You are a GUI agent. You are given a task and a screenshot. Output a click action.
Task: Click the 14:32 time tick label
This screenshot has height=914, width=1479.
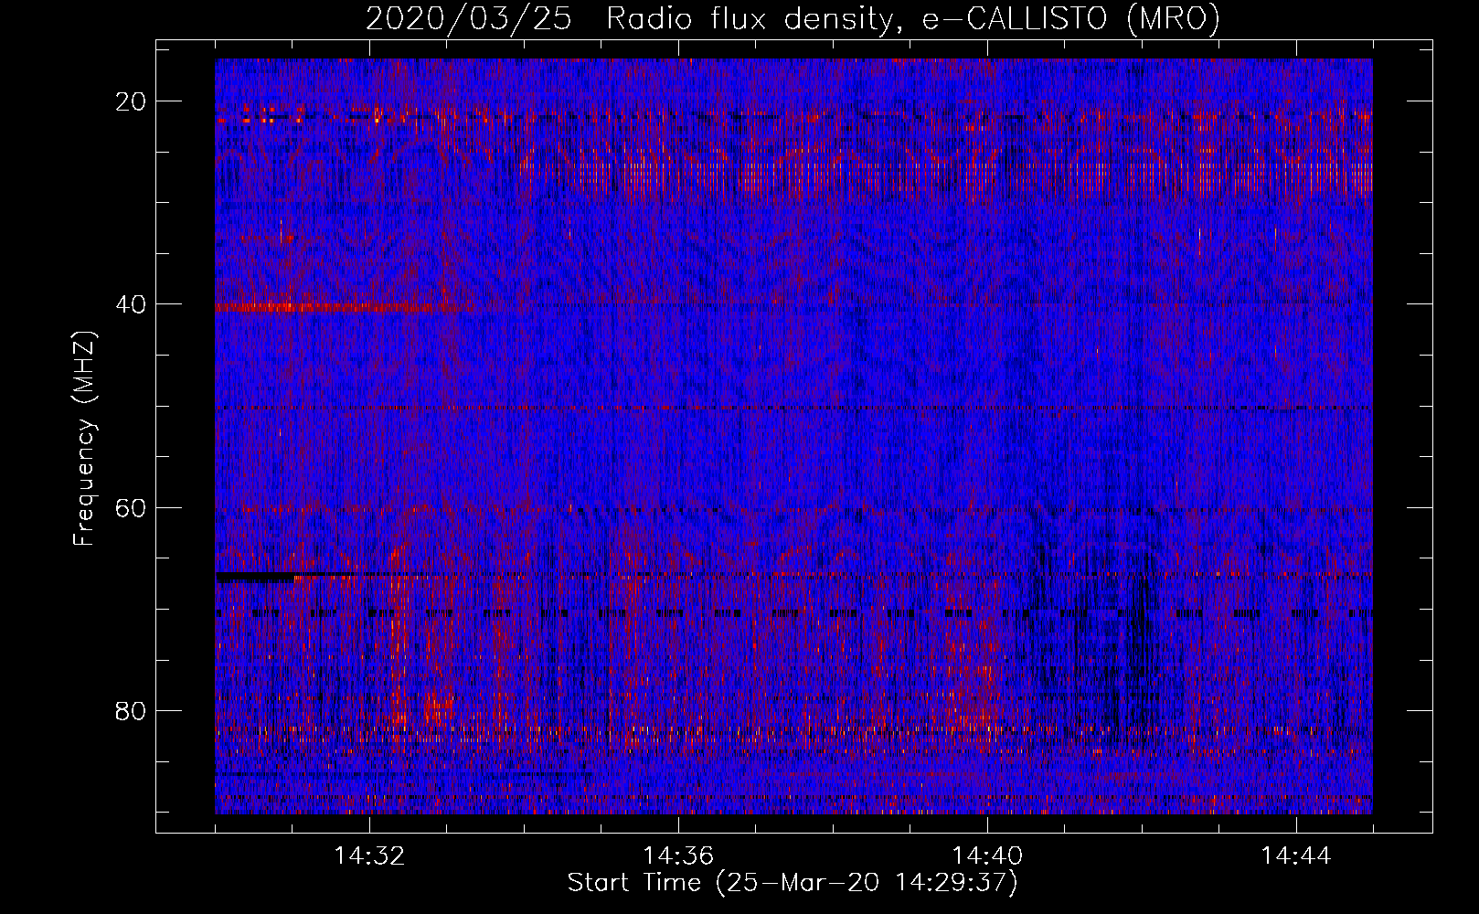pos(369,856)
